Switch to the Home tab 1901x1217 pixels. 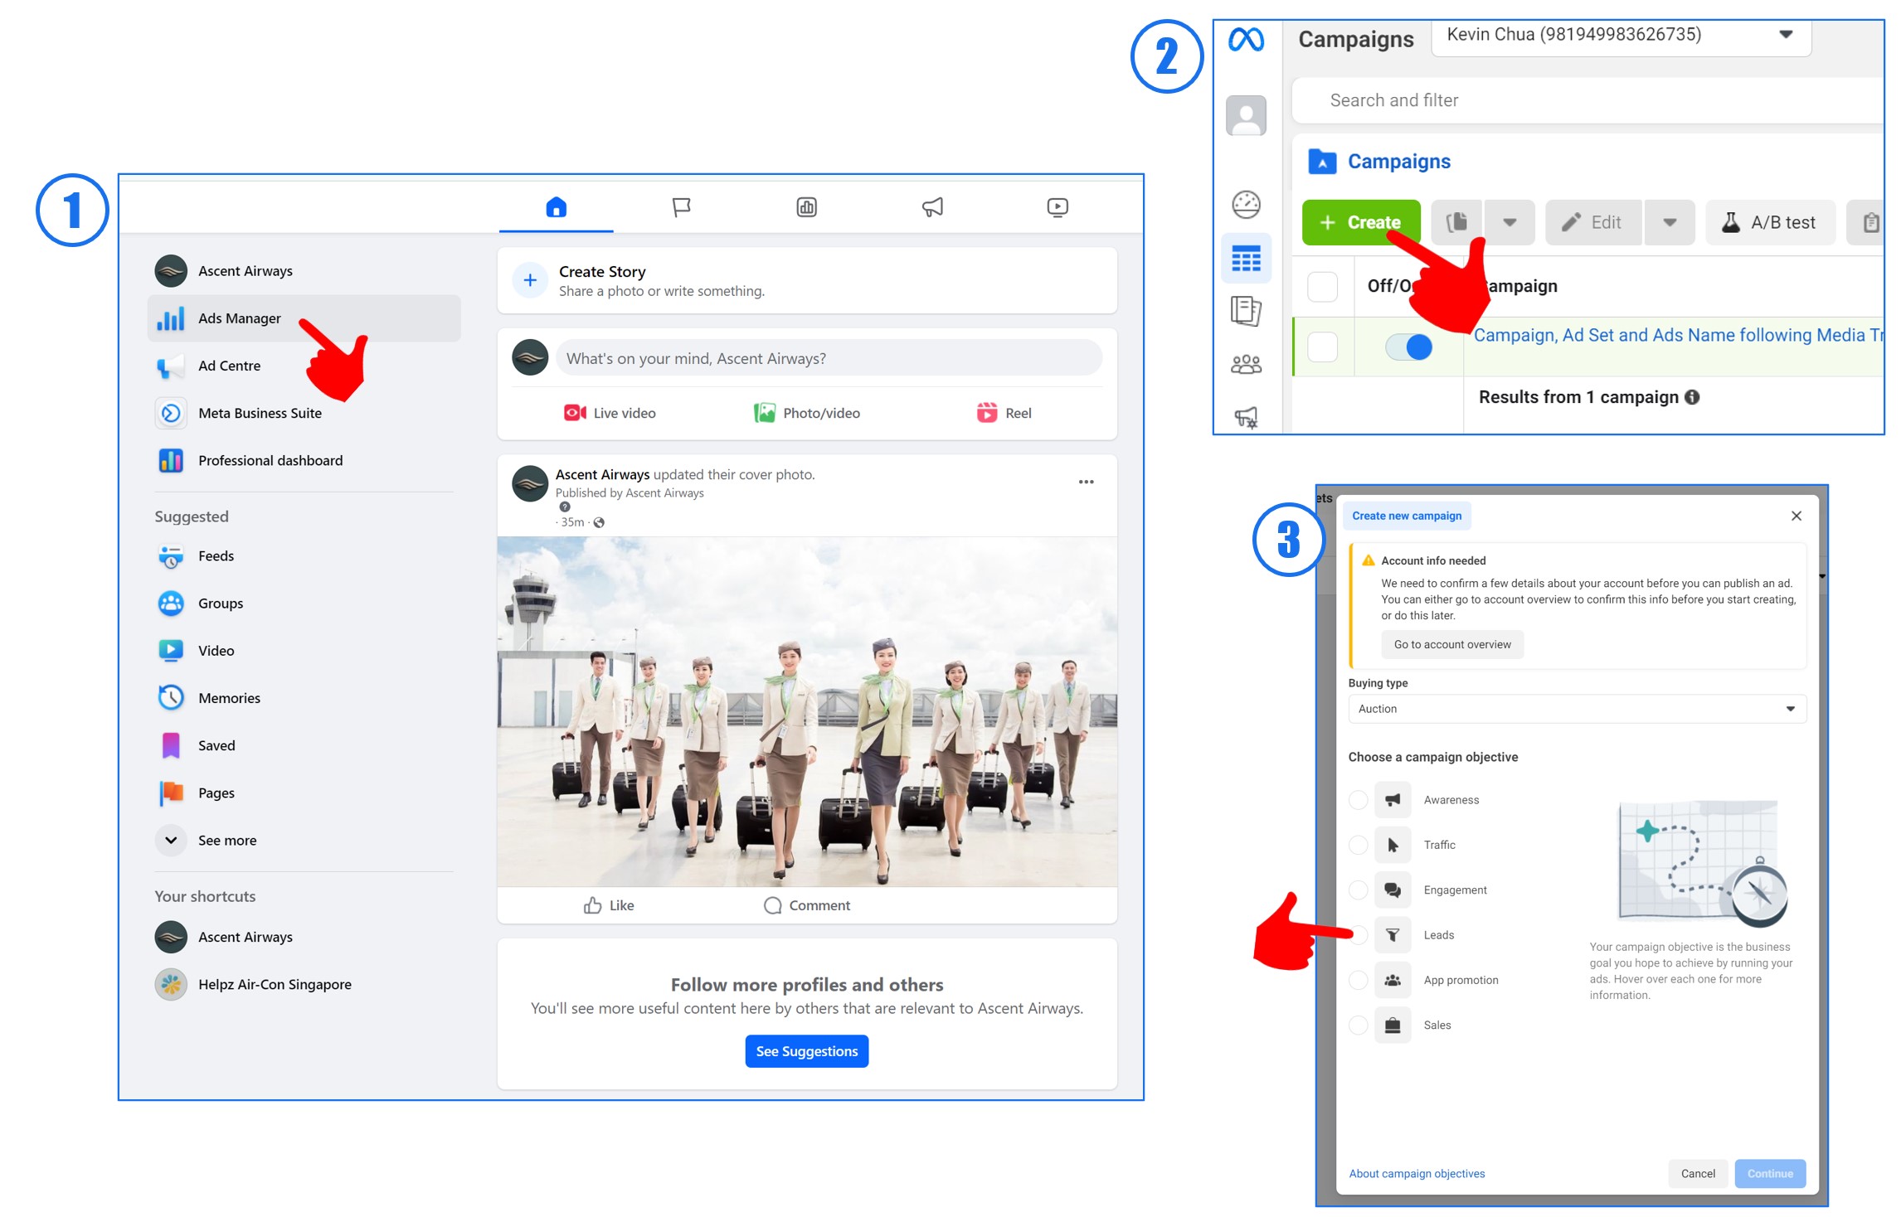coord(556,206)
